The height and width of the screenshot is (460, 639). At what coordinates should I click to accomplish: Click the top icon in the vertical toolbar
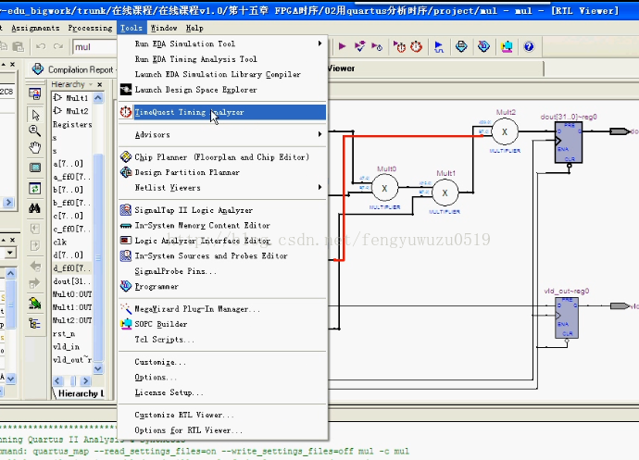[x=35, y=94]
